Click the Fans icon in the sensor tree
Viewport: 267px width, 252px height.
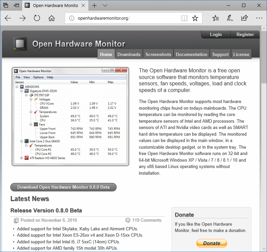pyautogui.click(x=36, y=124)
